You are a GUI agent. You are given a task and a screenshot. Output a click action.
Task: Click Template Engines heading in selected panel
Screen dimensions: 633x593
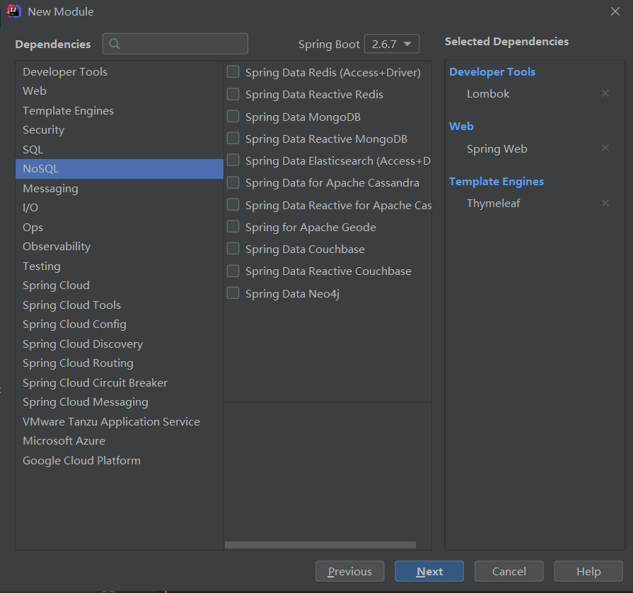496,182
